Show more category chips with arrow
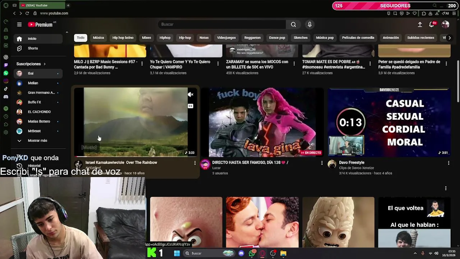 click(x=449, y=38)
